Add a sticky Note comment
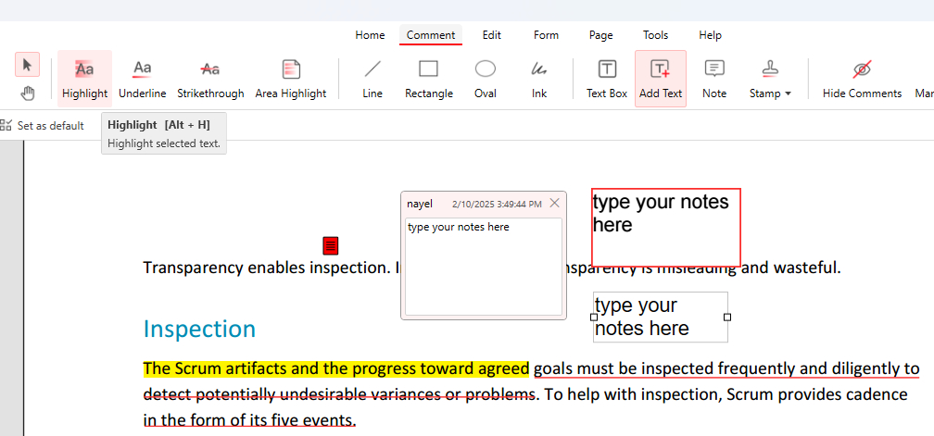 point(713,78)
